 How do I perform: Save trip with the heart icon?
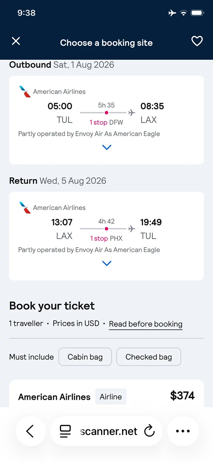(x=197, y=41)
